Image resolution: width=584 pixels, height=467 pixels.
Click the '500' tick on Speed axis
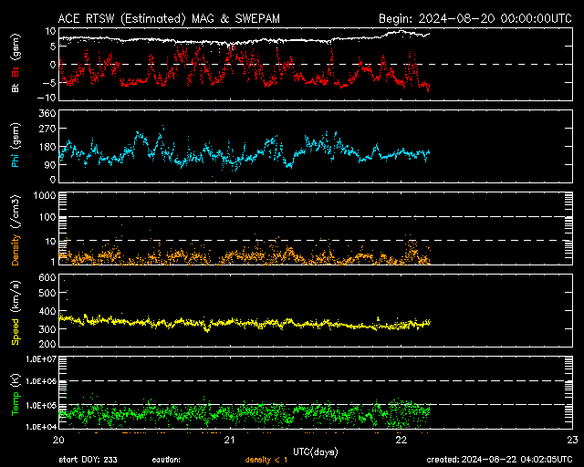point(47,293)
